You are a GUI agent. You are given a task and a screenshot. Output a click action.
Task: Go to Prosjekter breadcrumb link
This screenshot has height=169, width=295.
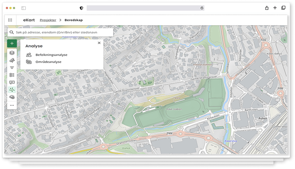coord(48,20)
